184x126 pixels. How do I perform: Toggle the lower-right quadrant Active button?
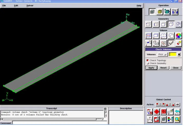pyautogui.click(x=172, y=105)
